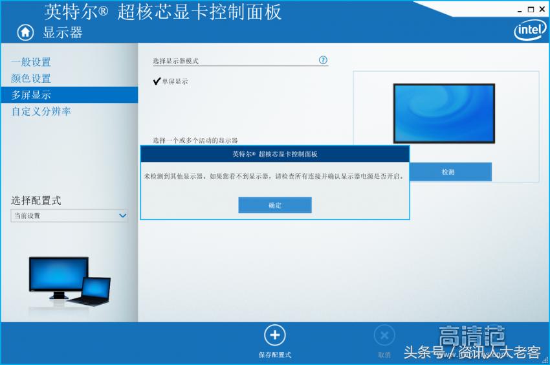Go to the home screen icon

click(x=25, y=32)
